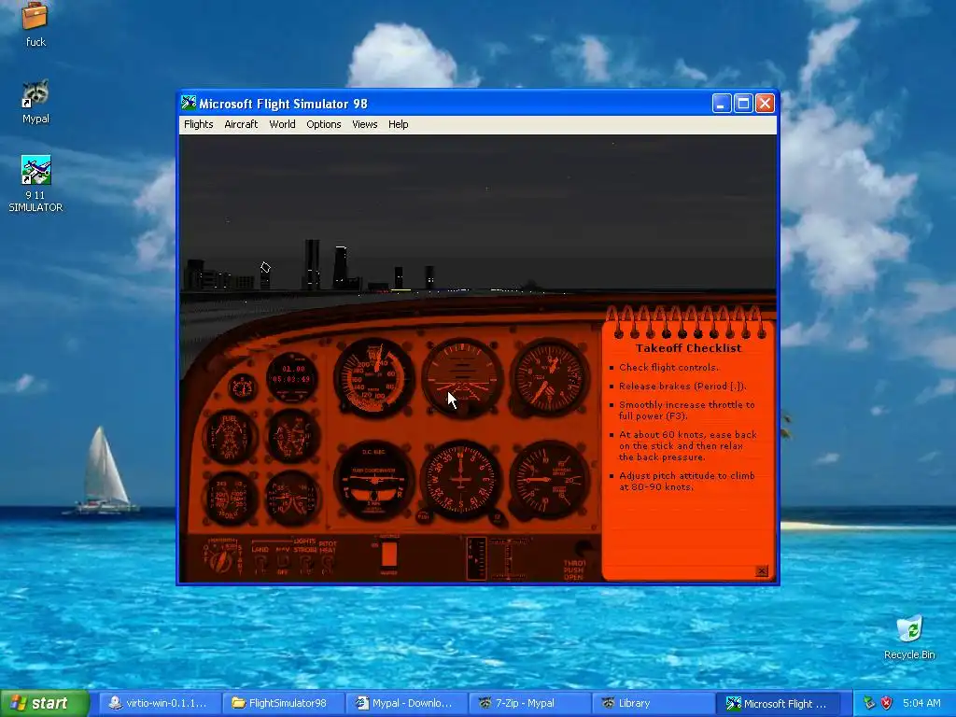The height and width of the screenshot is (717, 956).
Task: Switch to 7-Zip - Mypal taskbar button
Action: click(531, 704)
